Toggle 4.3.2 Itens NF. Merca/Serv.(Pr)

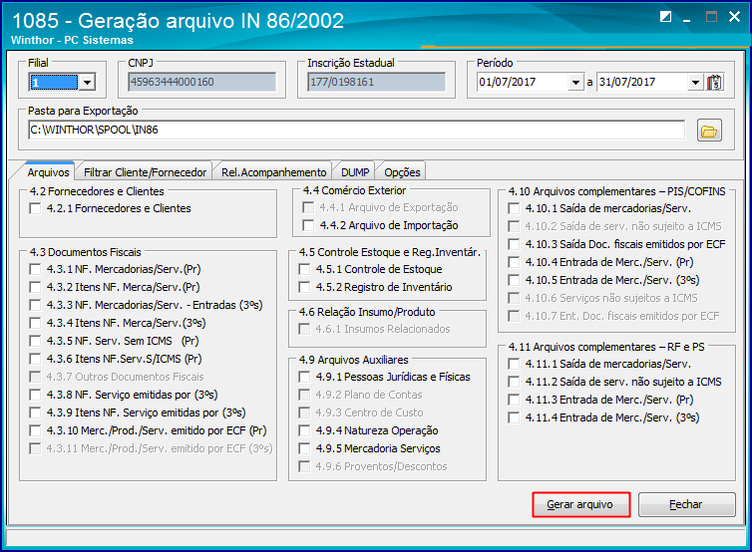point(35,287)
